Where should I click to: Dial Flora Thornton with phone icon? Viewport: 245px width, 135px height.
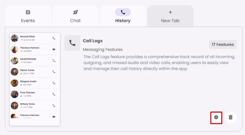pos(54,94)
